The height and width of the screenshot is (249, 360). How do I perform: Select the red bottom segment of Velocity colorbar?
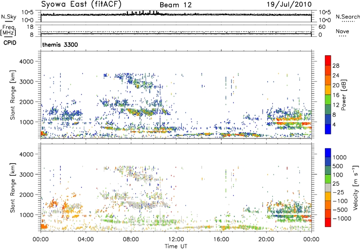tap(328, 222)
